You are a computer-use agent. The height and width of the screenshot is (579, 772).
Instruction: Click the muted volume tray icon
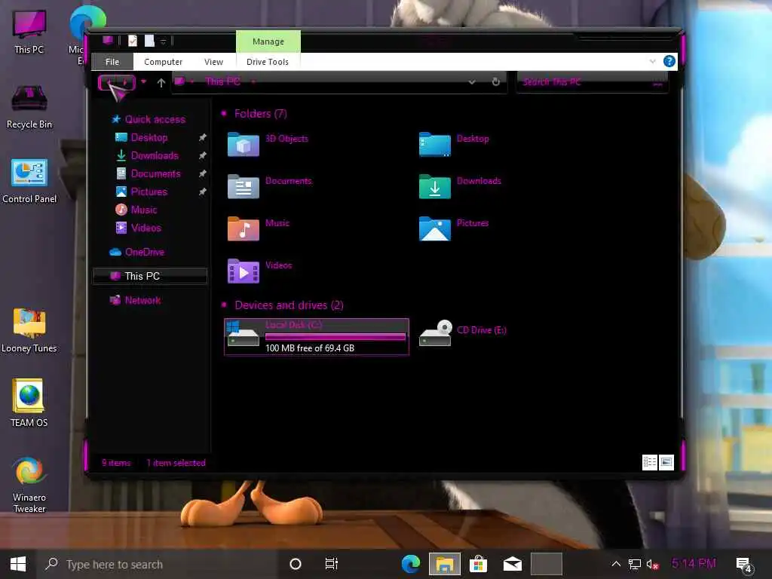click(652, 564)
